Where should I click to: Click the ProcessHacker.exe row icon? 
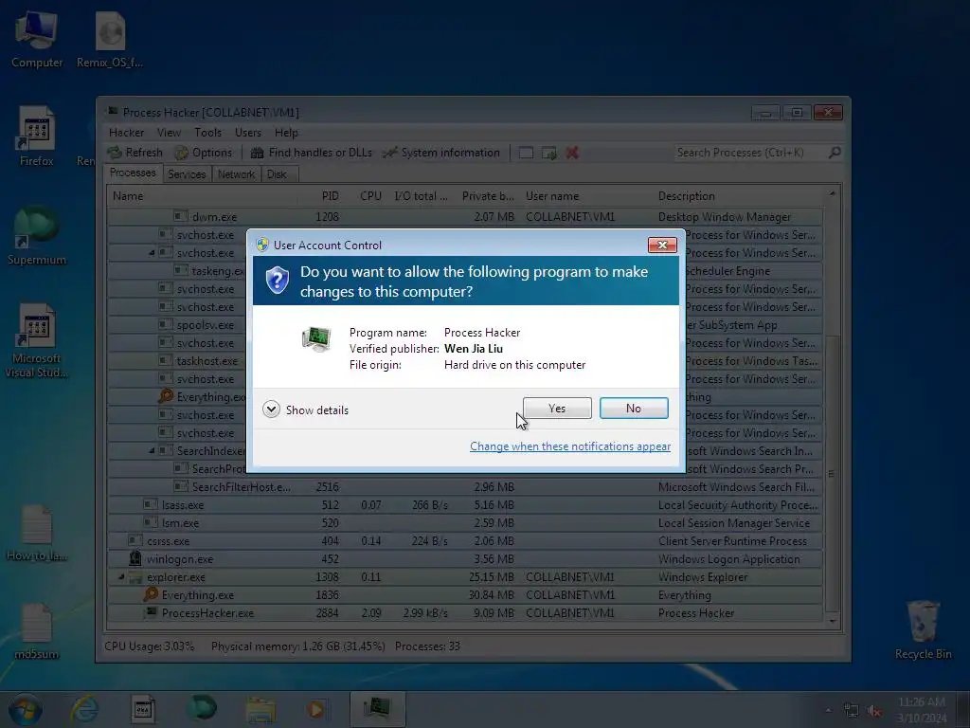(x=151, y=613)
